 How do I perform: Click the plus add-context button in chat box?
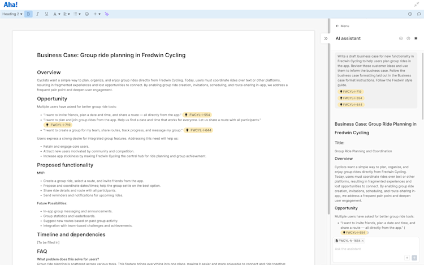tap(407, 258)
